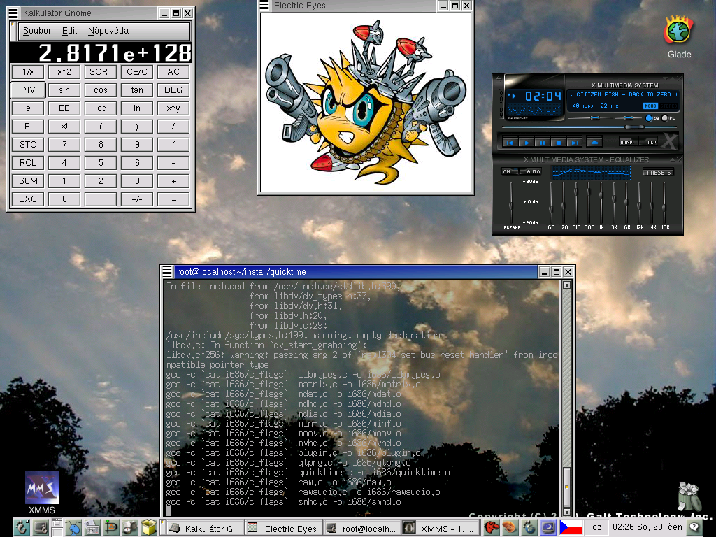Click the Electric Eyes taskbar button
This screenshot has height=537, width=716.
[x=284, y=529]
